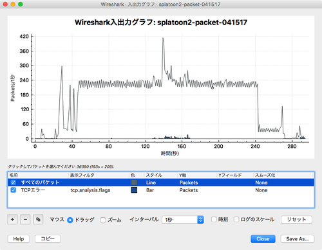Open the インターバル 1秒 dropdown
This screenshot has width=322, height=250.
183,220
